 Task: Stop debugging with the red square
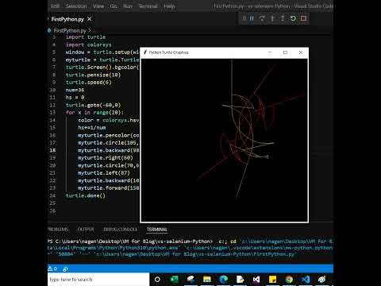303,18
